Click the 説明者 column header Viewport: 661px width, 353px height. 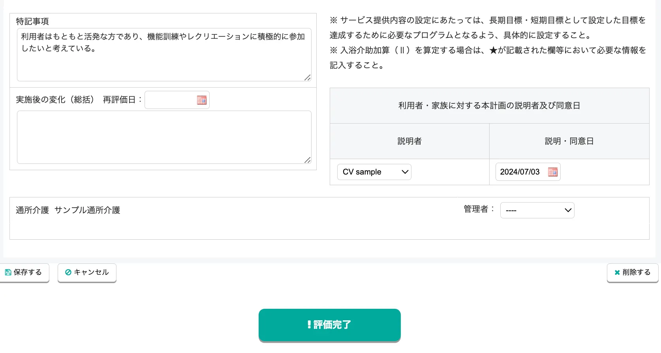[x=409, y=141]
